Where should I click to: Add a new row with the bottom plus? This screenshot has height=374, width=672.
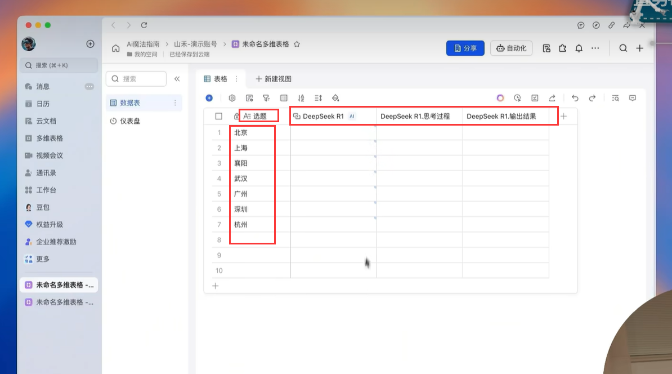[x=215, y=286]
